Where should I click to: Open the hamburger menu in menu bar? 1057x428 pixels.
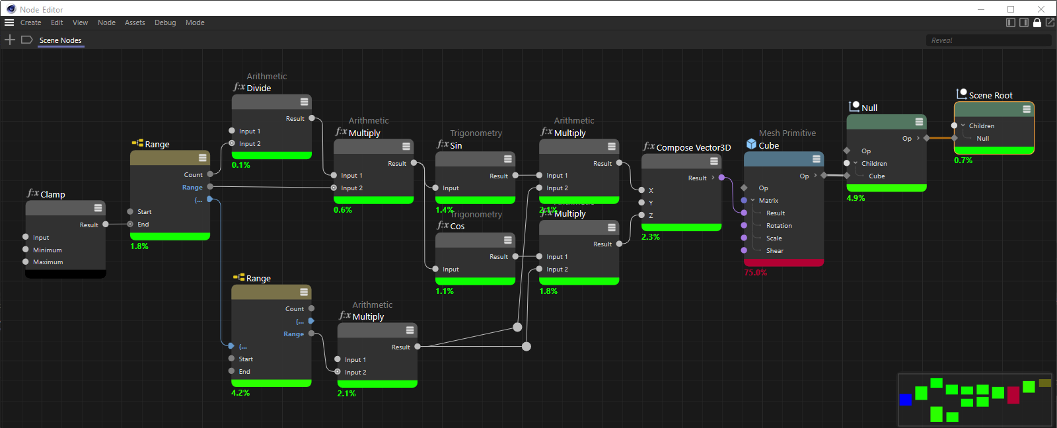pyautogui.click(x=9, y=22)
